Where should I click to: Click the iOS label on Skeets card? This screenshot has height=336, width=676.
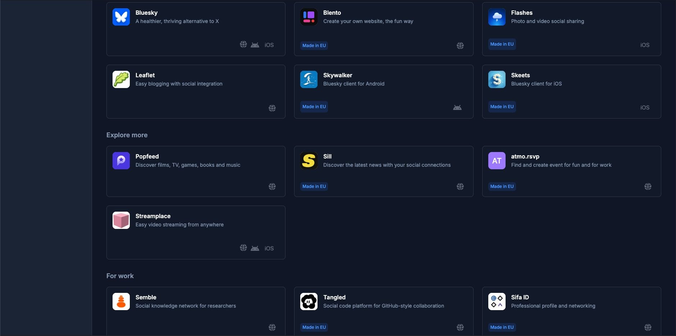645,107
